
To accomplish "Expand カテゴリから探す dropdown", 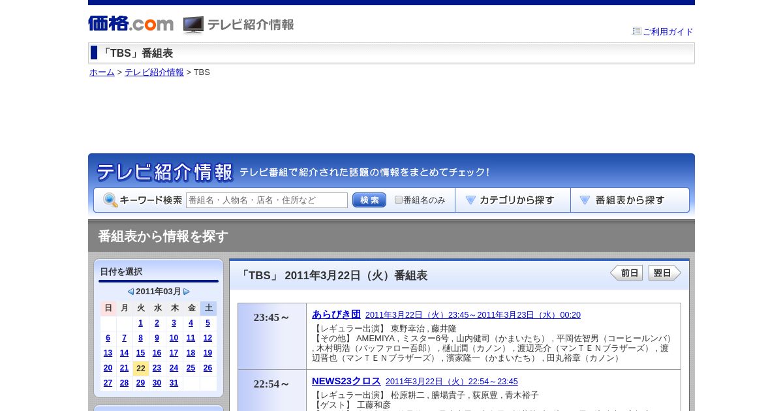I will coord(513,200).
